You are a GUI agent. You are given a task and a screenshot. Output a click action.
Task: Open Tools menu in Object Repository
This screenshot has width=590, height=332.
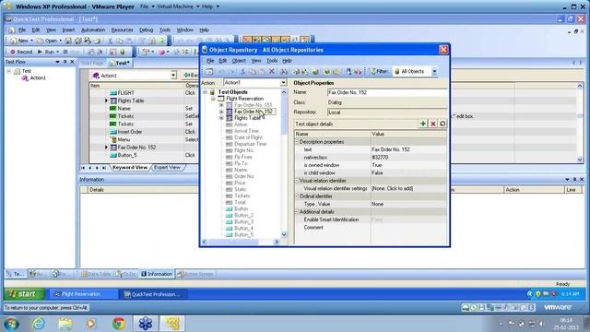tap(272, 61)
